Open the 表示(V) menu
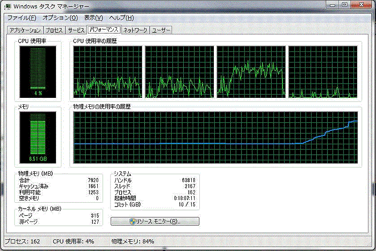 [x=93, y=18]
